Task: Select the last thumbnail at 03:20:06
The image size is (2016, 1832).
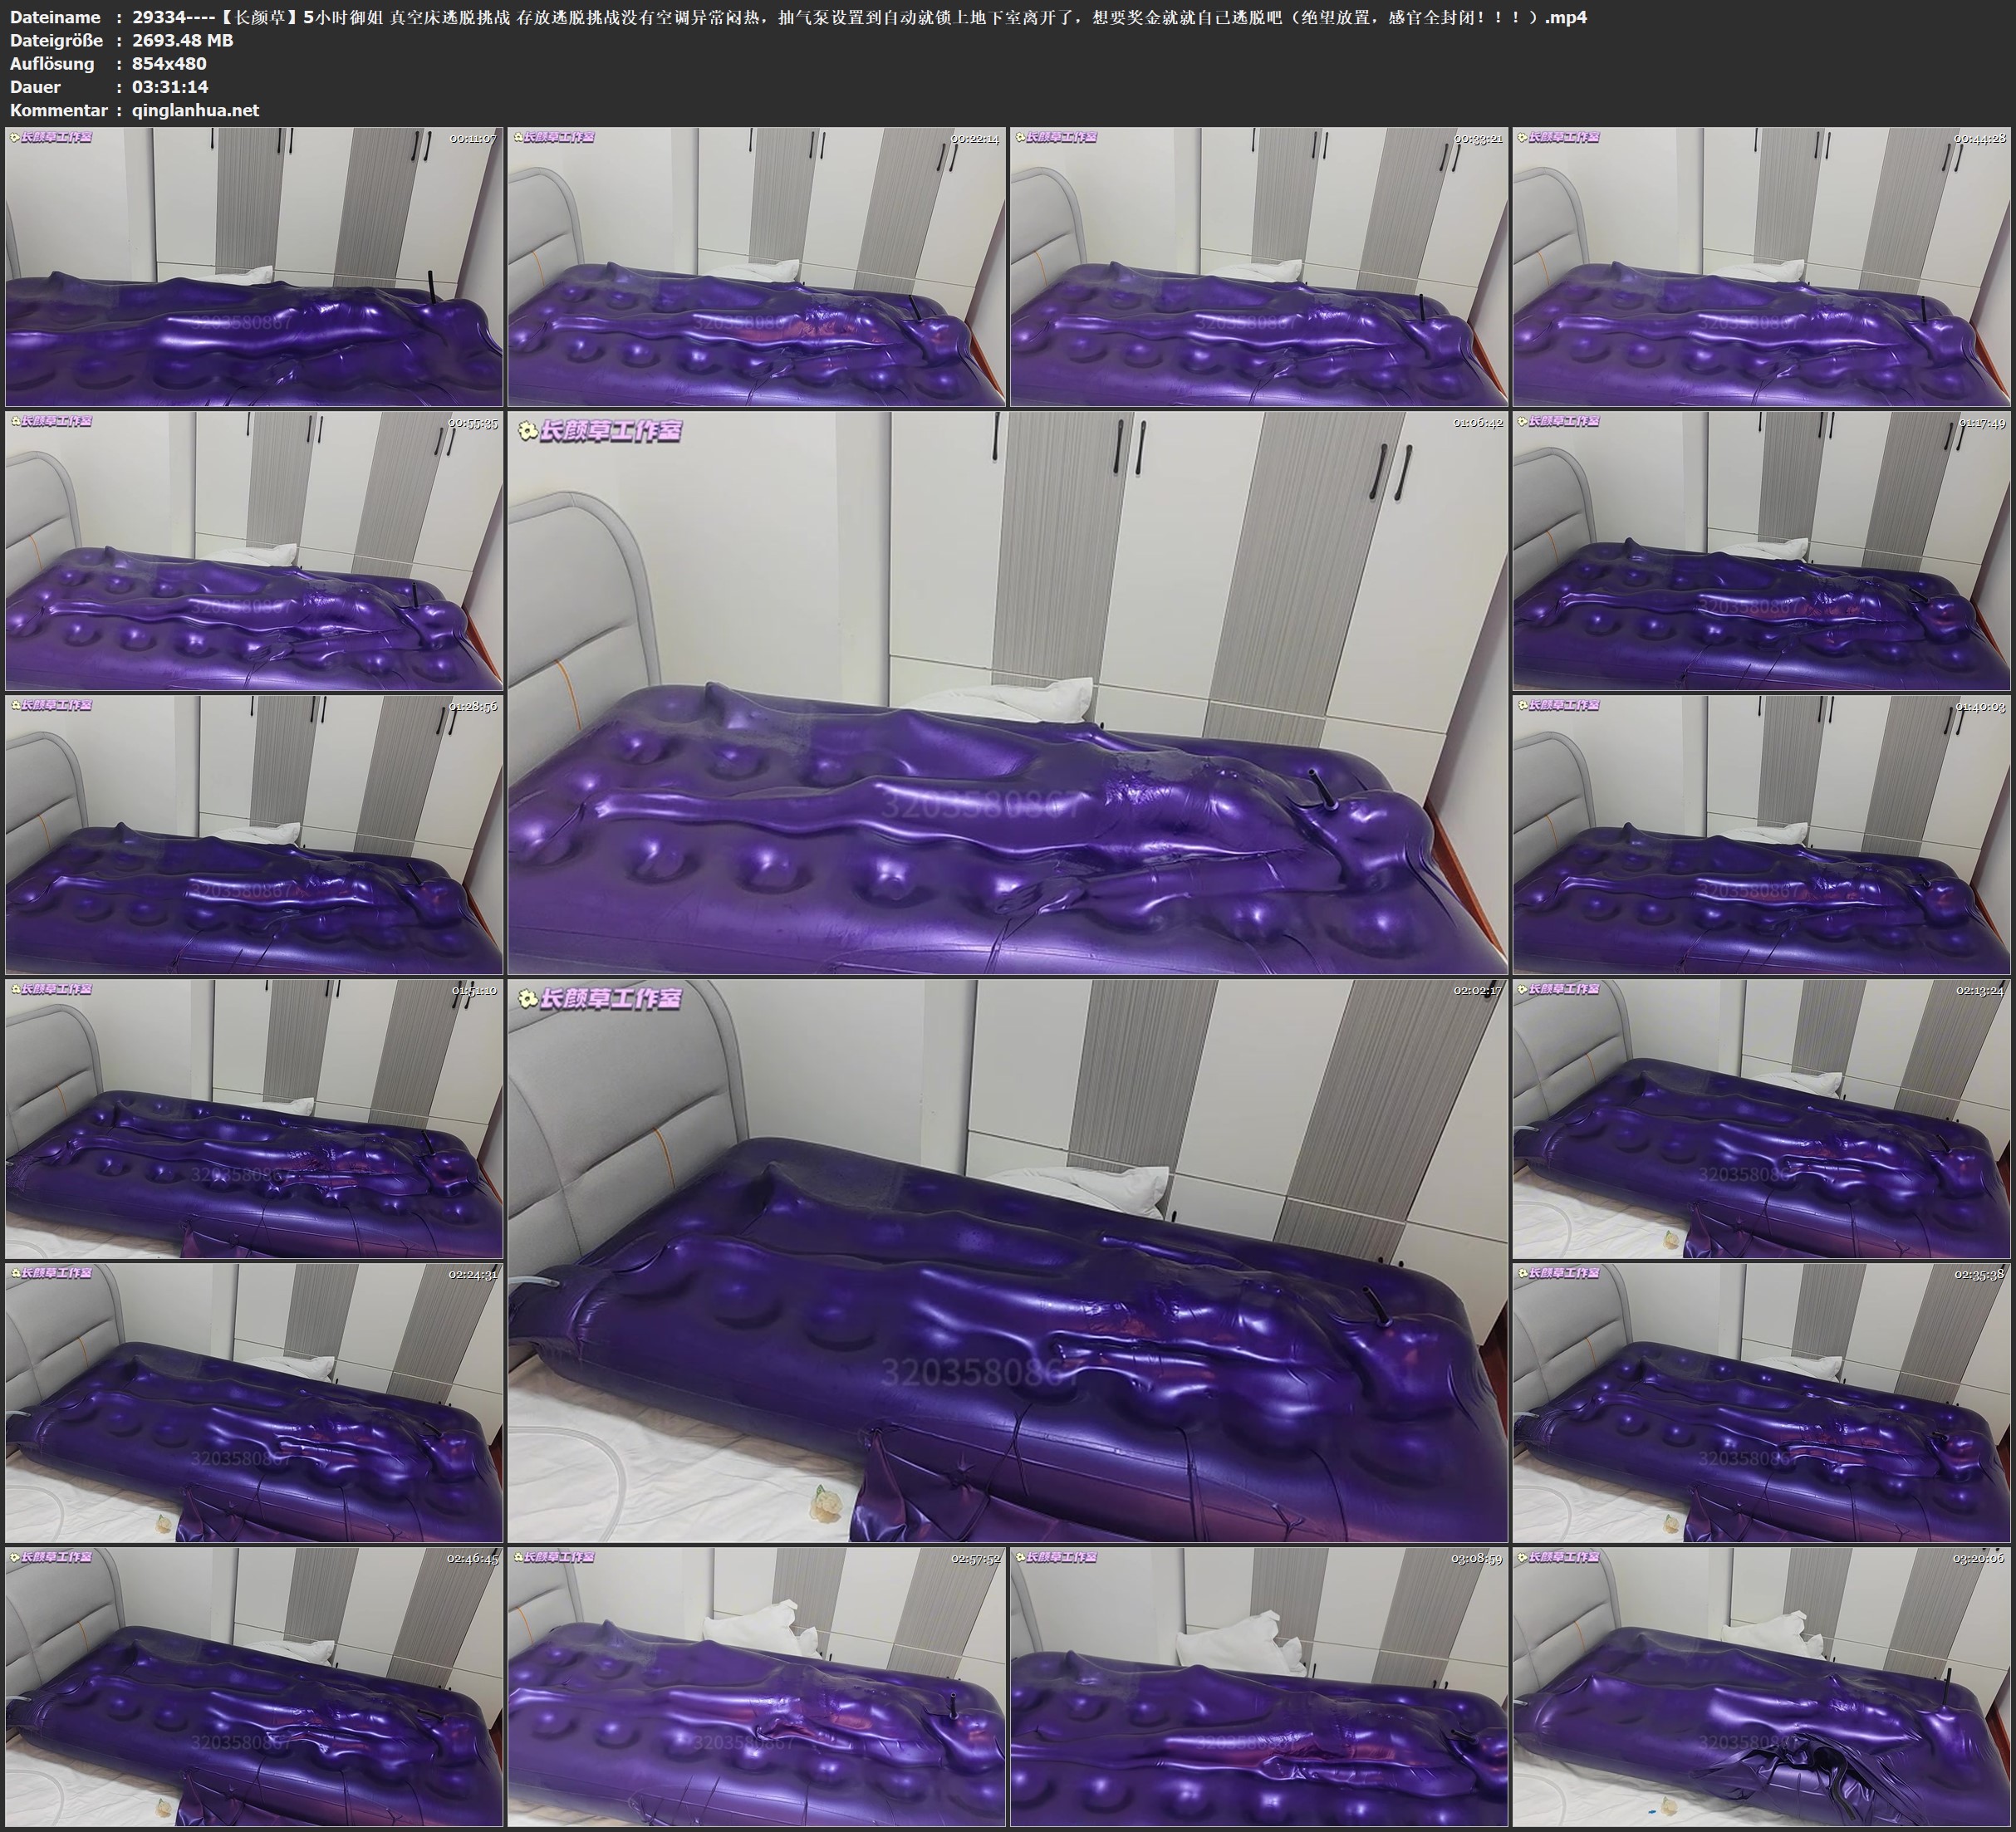Action: (x=1761, y=1686)
